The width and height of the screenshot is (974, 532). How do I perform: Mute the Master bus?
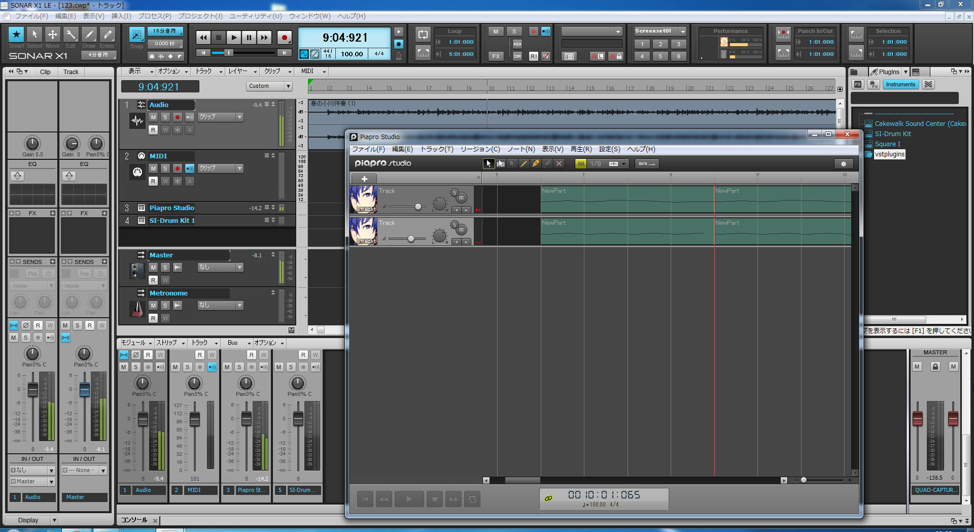pos(153,268)
